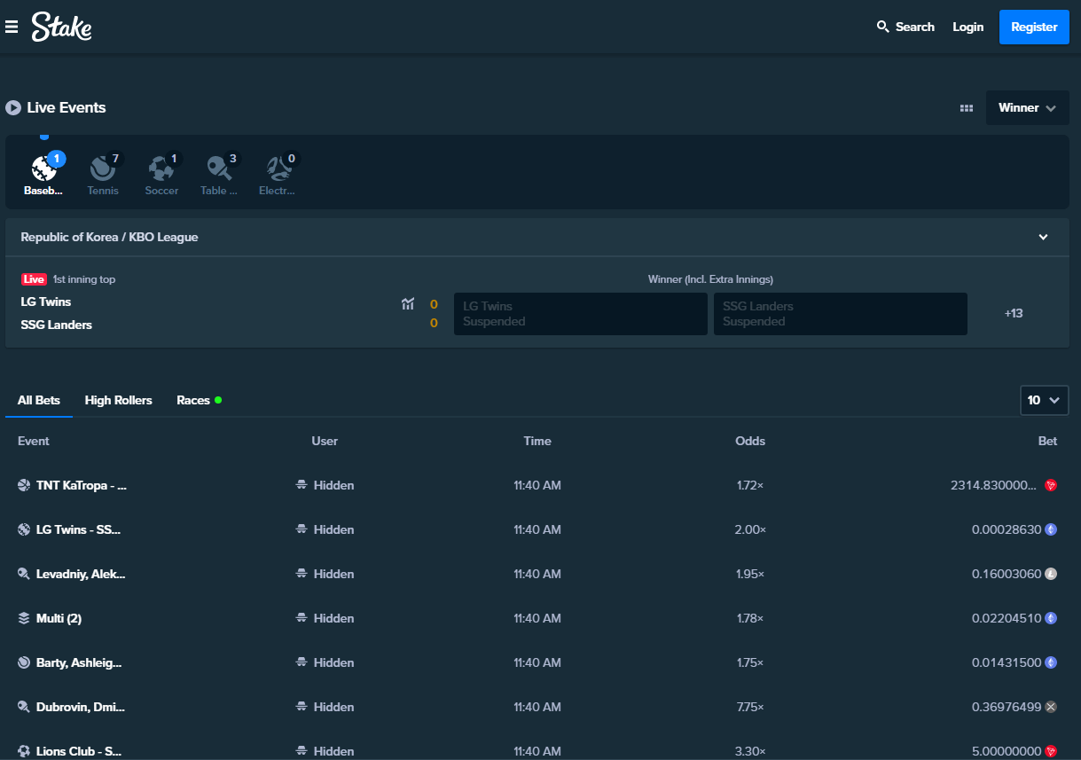Click the soccer icon beside Lions Club
This screenshot has width=1081, height=760.
tap(24, 751)
